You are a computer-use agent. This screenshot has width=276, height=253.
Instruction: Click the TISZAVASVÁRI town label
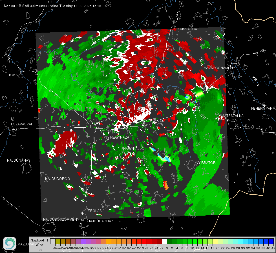22,124
